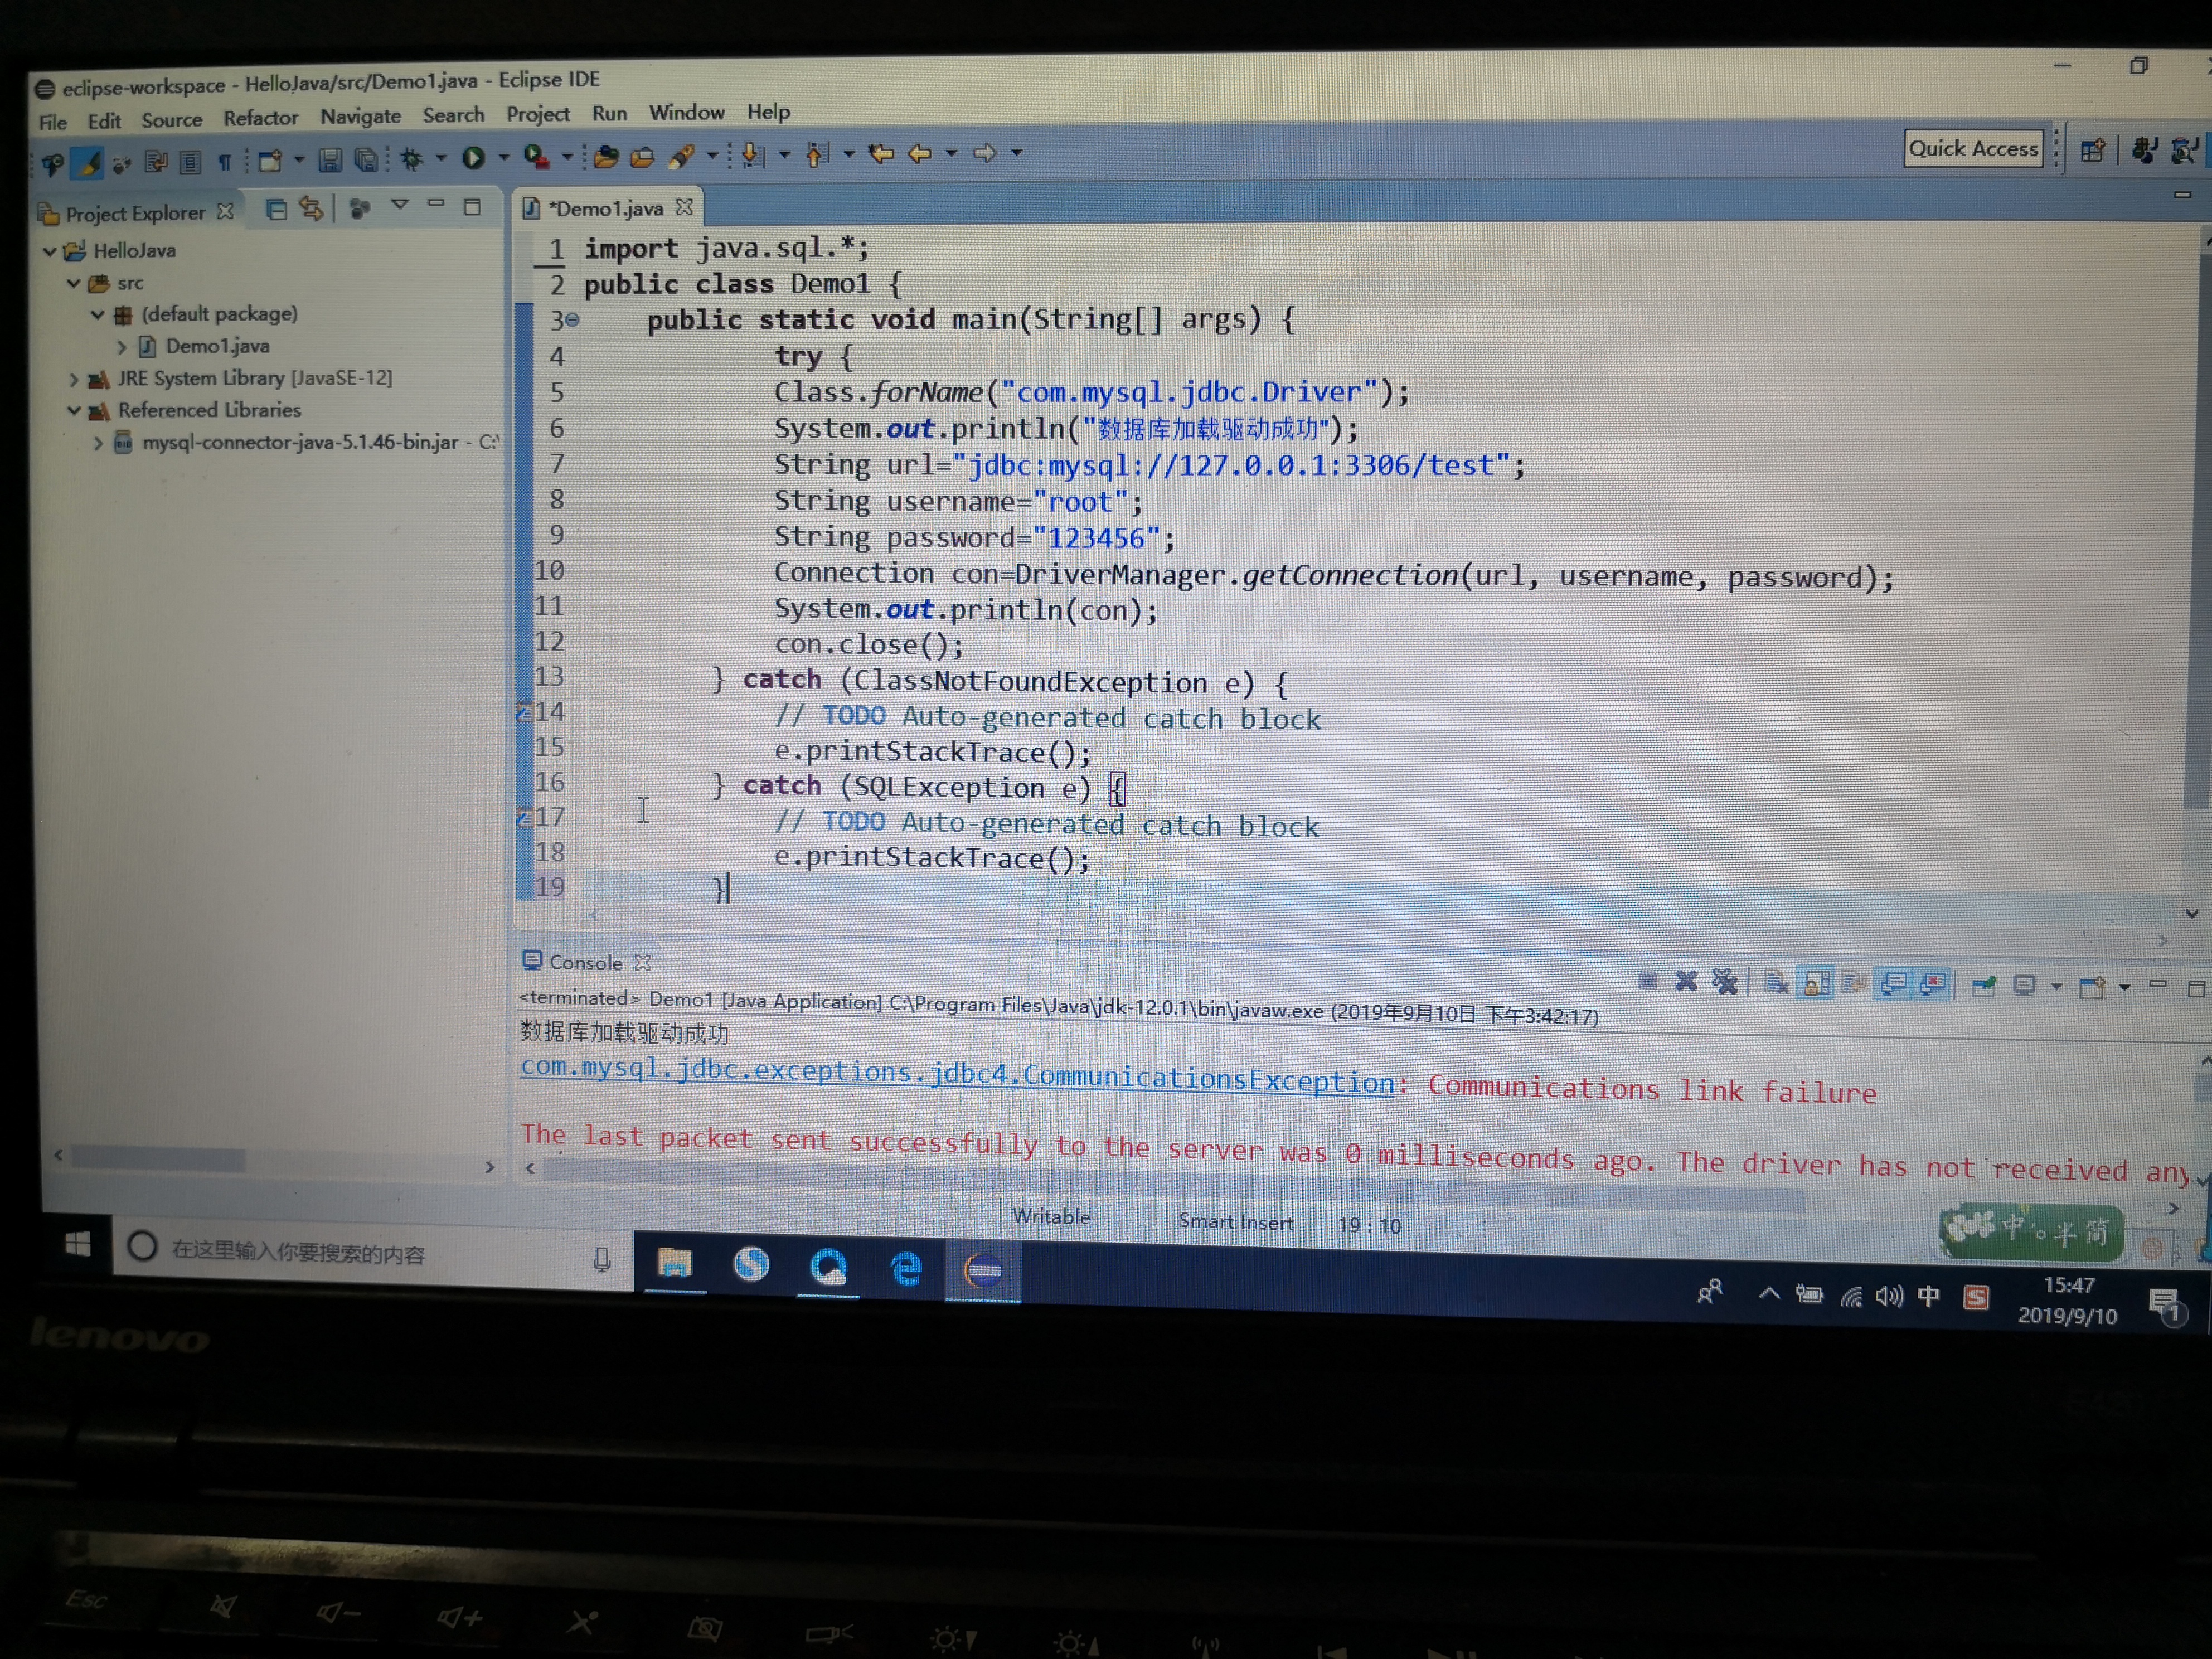
Task: Open the Window menu
Action: pyautogui.click(x=687, y=112)
